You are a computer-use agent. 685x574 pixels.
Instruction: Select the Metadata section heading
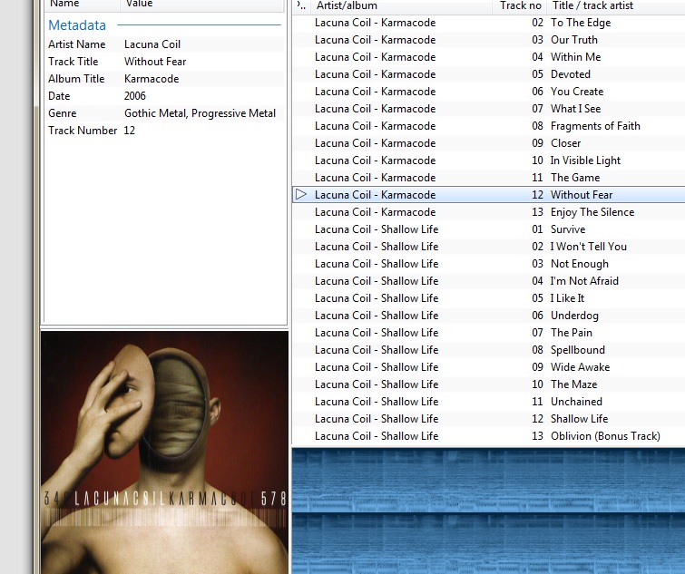point(77,25)
